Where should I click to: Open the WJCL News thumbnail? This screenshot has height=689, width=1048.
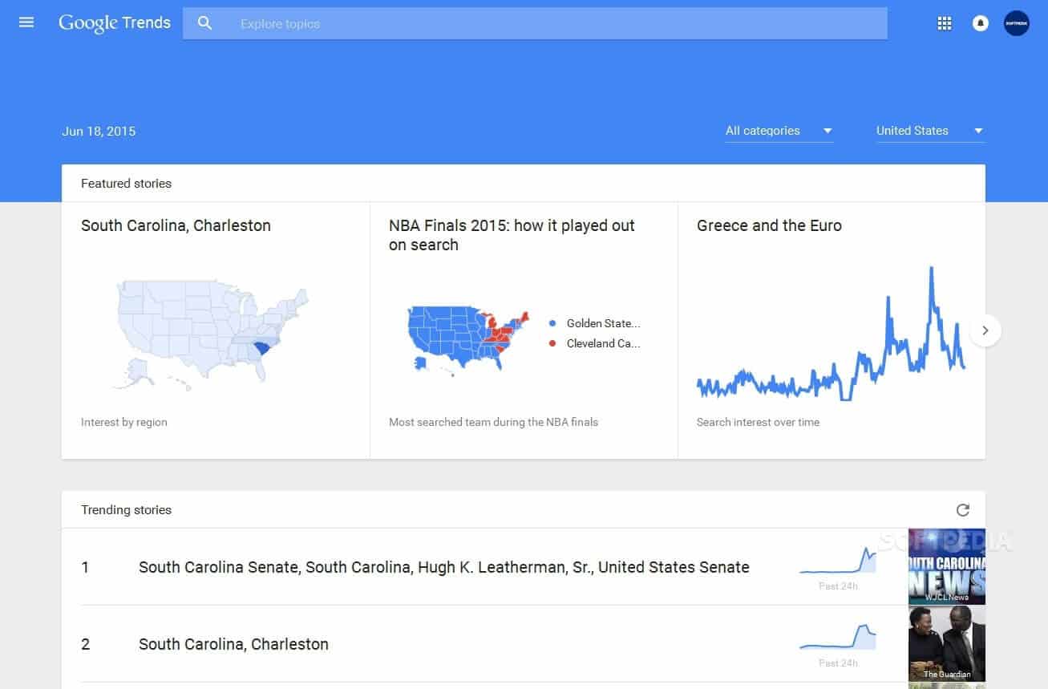[946, 566]
